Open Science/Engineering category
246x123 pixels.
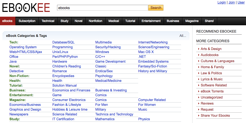coord(154,47)
